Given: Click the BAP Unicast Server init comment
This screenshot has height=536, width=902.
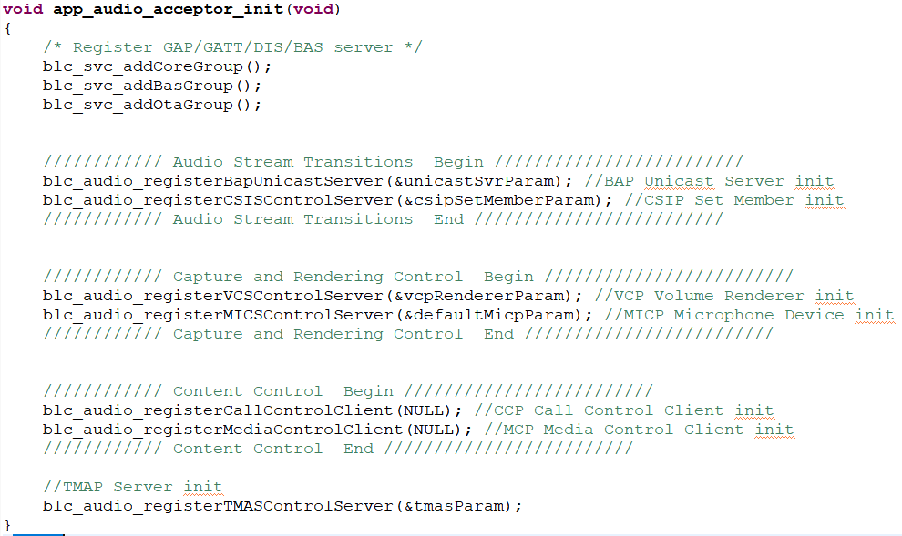Looking at the screenshot, I should click(x=709, y=181).
